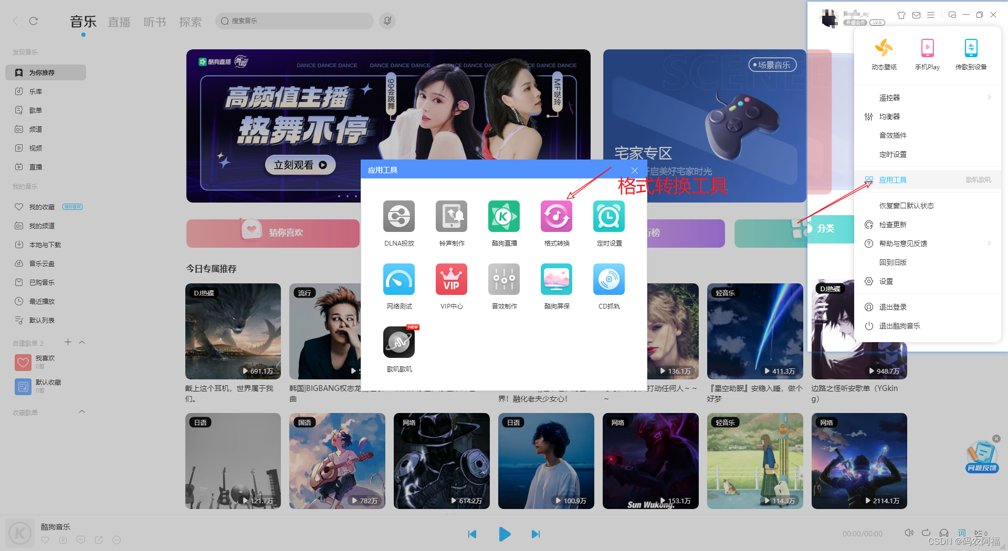
Task: Refresh the page with the reload icon
Action: coord(34,21)
